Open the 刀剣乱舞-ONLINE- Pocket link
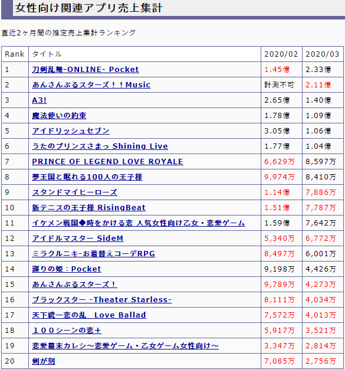This screenshot has height=369, width=345. pyautogui.click(x=86, y=70)
